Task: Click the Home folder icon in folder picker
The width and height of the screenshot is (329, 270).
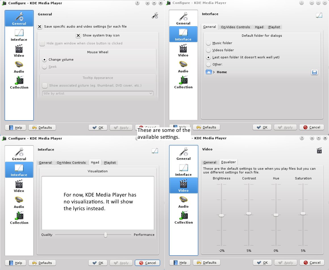Action: coord(209,72)
